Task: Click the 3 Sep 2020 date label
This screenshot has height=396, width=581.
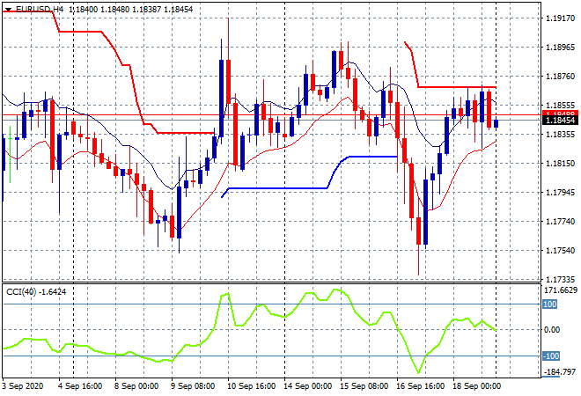Action: tap(21, 385)
